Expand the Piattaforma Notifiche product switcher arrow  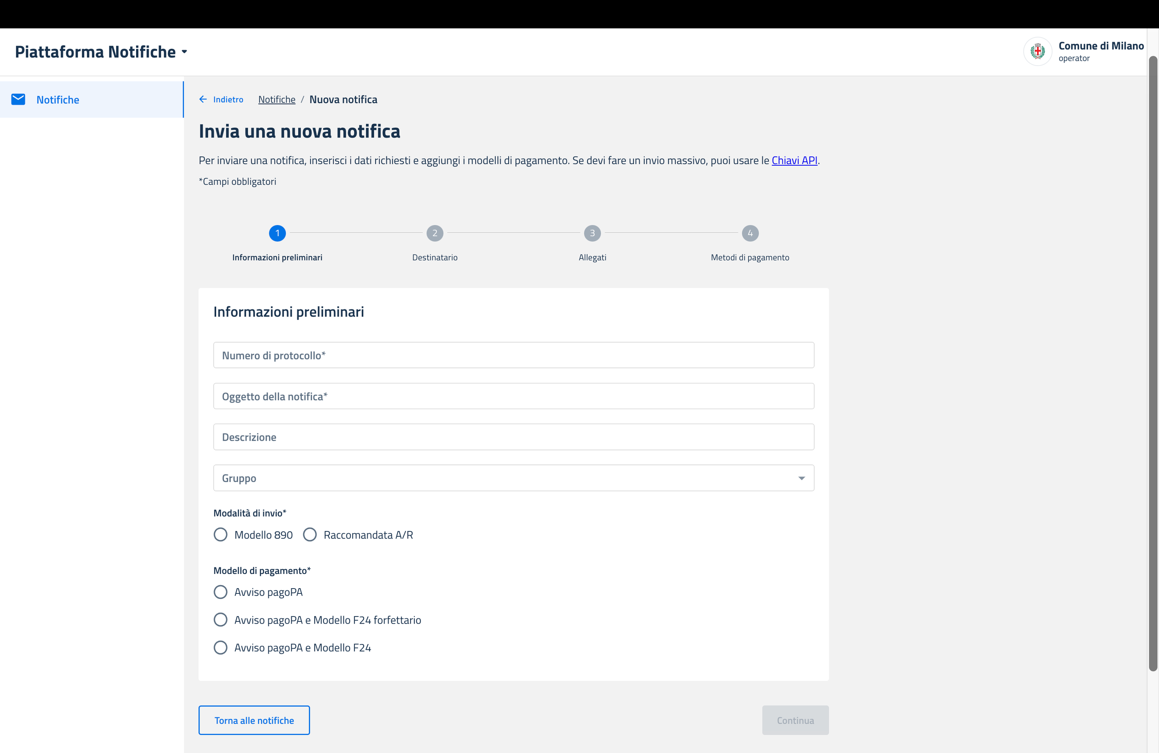tap(185, 51)
